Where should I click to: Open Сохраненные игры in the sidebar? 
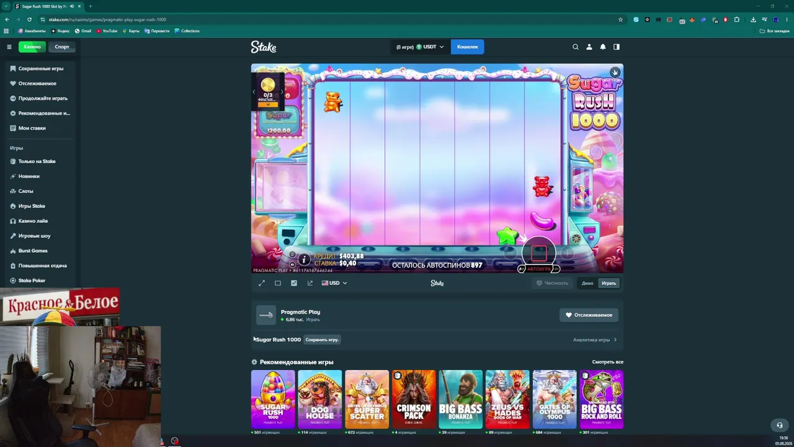[x=41, y=68]
